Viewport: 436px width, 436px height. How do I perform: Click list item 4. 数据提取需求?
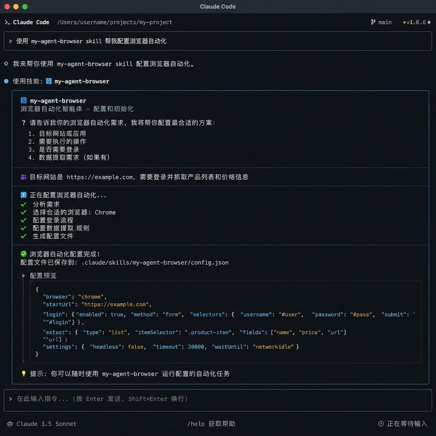point(69,158)
